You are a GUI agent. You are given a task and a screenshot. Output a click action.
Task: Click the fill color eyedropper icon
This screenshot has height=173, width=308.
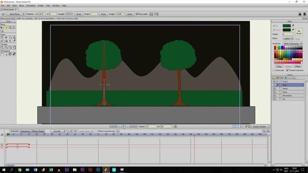[293, 25]
